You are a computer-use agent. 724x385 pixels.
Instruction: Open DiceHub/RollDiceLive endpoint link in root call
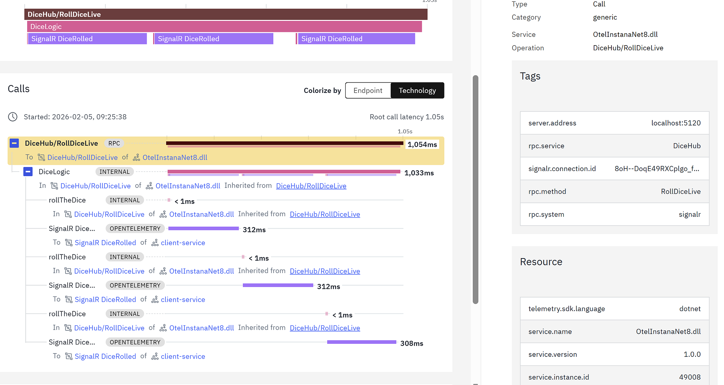83,158
